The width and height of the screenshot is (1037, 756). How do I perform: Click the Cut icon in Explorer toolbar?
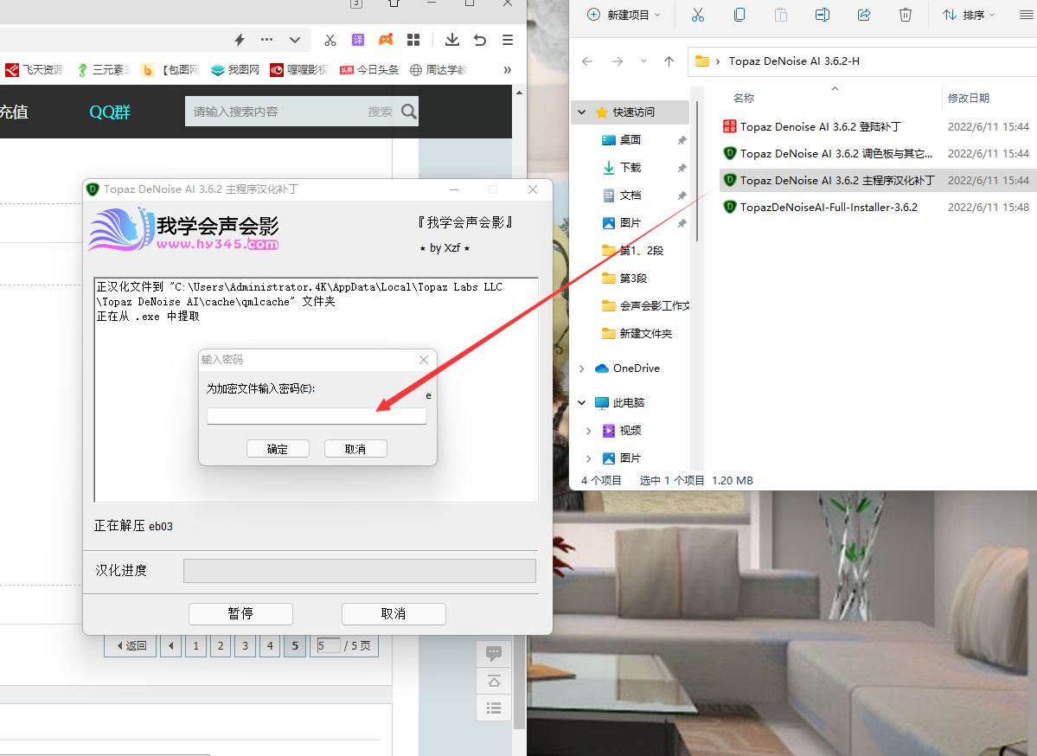(698, 15)
